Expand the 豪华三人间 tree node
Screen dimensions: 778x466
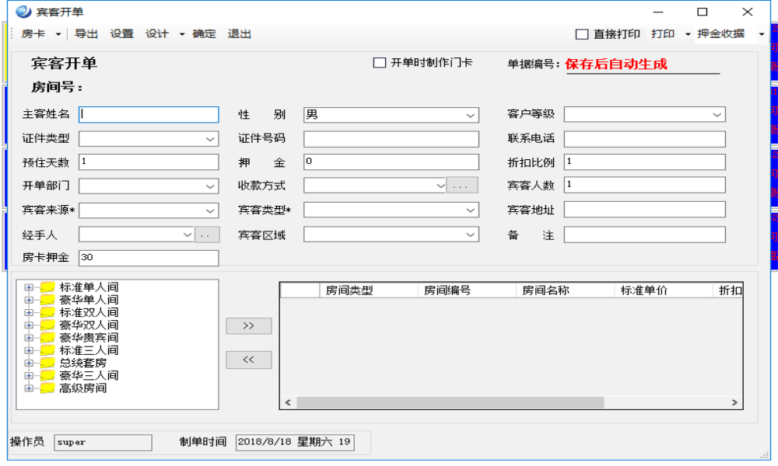coord(29,376)
